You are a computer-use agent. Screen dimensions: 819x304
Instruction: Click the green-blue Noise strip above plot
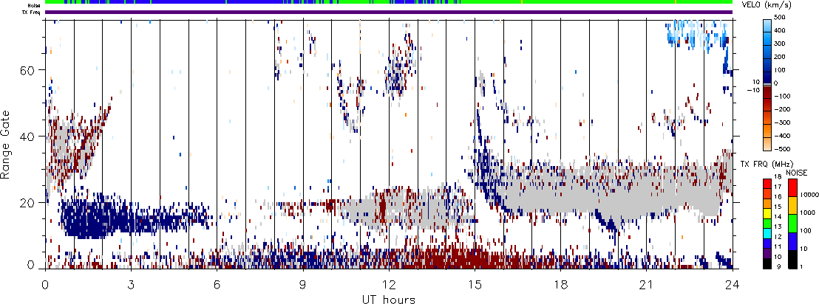pyautogui.click(x=389, y=2)
